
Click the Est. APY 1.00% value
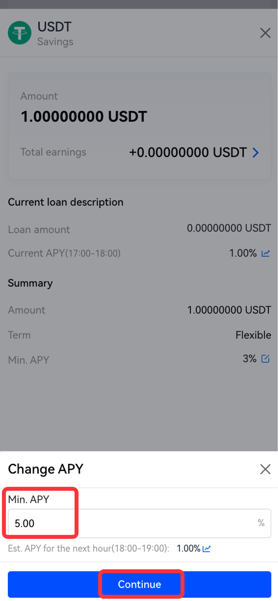(188, 549)
